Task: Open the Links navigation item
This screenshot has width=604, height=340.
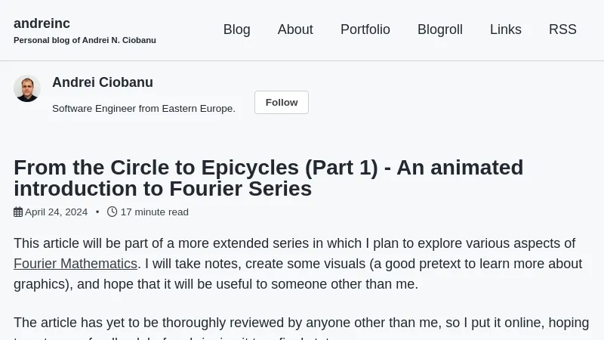Action: 506,29
